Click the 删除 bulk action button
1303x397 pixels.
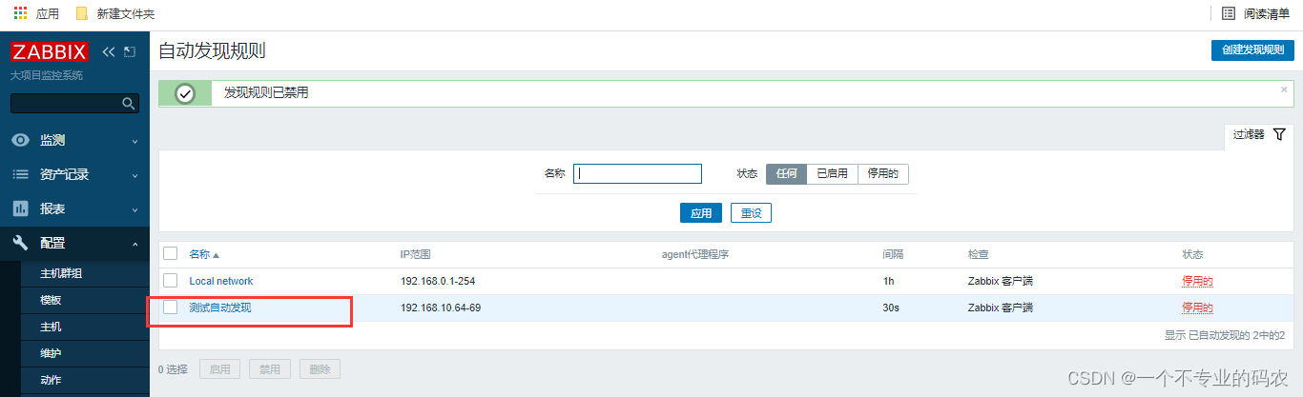tap(320, 369)
